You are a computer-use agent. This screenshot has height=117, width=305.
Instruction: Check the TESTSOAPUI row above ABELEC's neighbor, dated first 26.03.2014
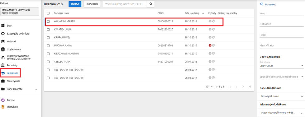point(48,70)
